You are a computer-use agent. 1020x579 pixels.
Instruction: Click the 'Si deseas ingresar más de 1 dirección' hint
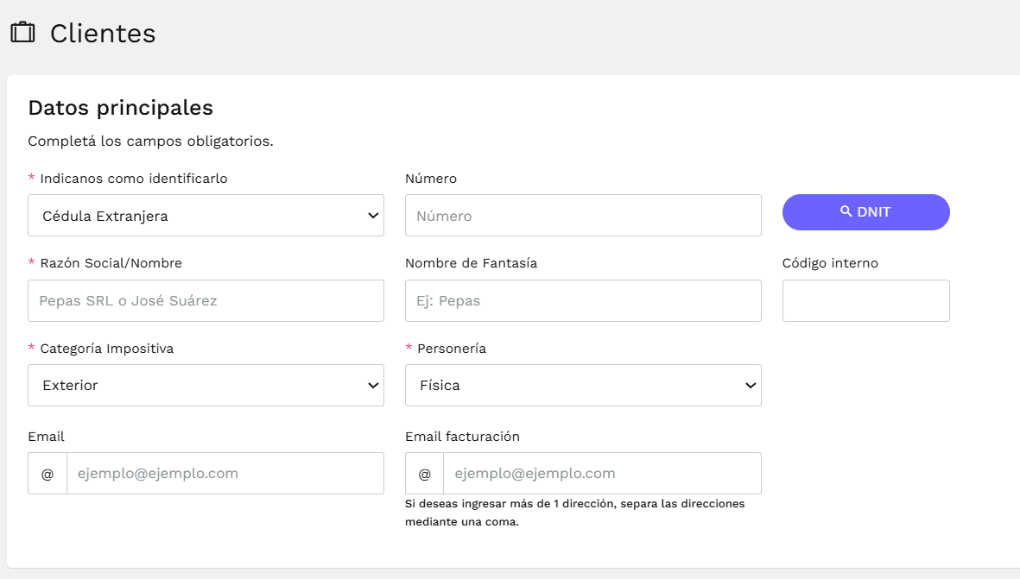tap(574, 513)
